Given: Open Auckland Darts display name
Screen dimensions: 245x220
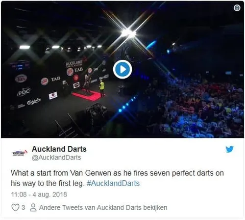Looking at the screenshot, I should [x=59, y=149].
